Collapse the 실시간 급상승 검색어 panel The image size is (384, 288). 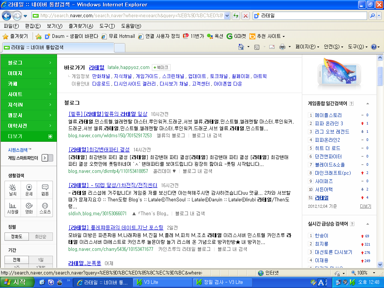click(367, 224)
